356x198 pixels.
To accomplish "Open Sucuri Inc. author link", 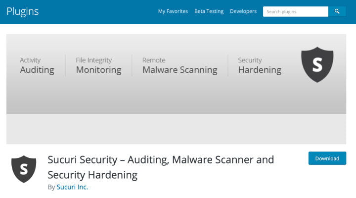I will coord(72,187).
